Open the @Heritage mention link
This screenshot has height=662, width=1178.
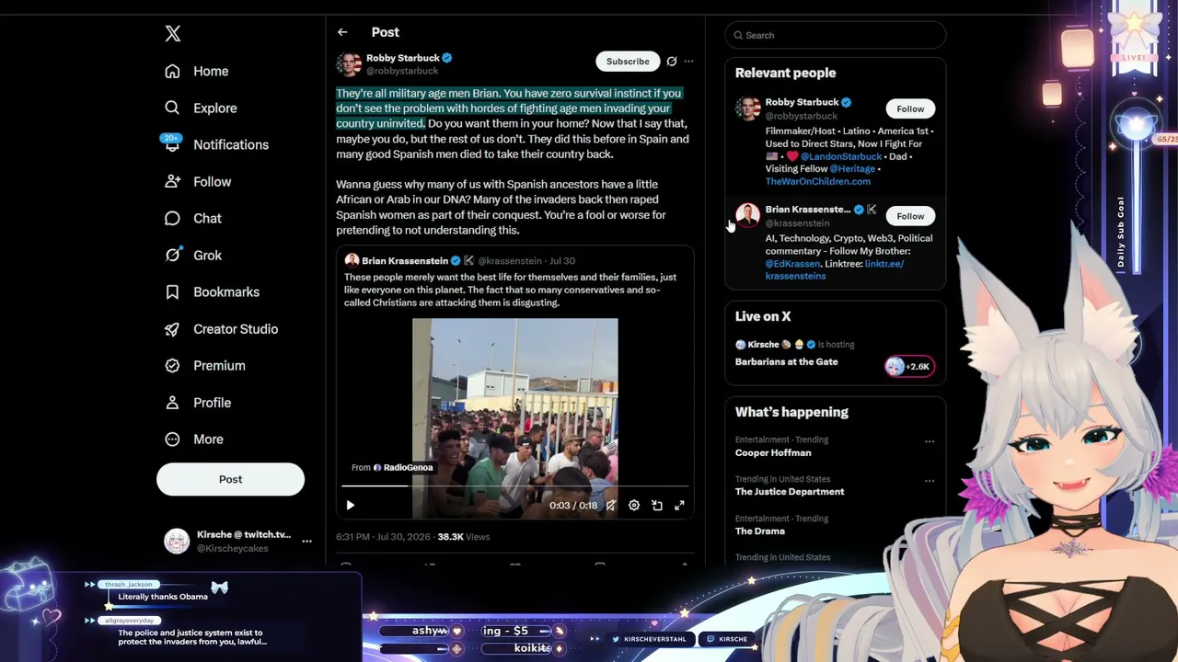point(853,169)
